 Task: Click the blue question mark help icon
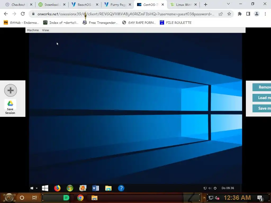click(x=121, y=188)
